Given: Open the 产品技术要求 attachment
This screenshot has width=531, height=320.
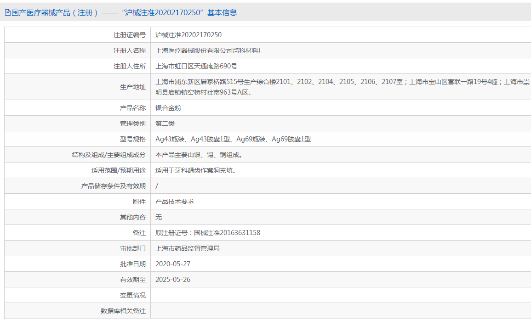Looking at the screenshot, I should (x=175, y=202).
